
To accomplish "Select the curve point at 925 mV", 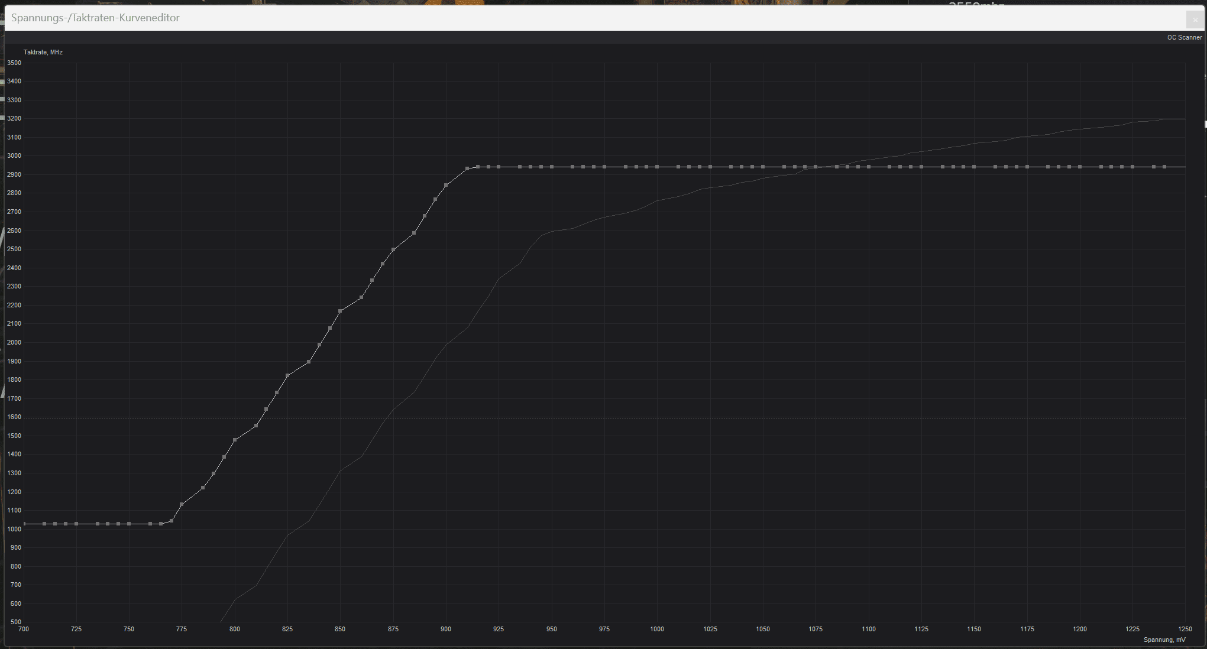I will [499, 167].
